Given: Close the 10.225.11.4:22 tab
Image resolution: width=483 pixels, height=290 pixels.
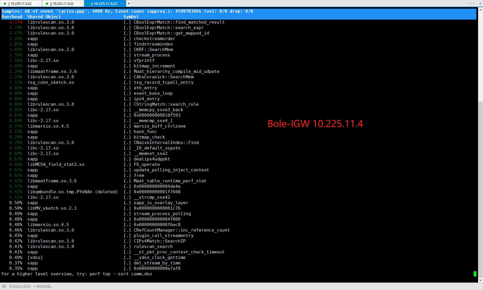Looking at the screenshot, I should point(122,3).
